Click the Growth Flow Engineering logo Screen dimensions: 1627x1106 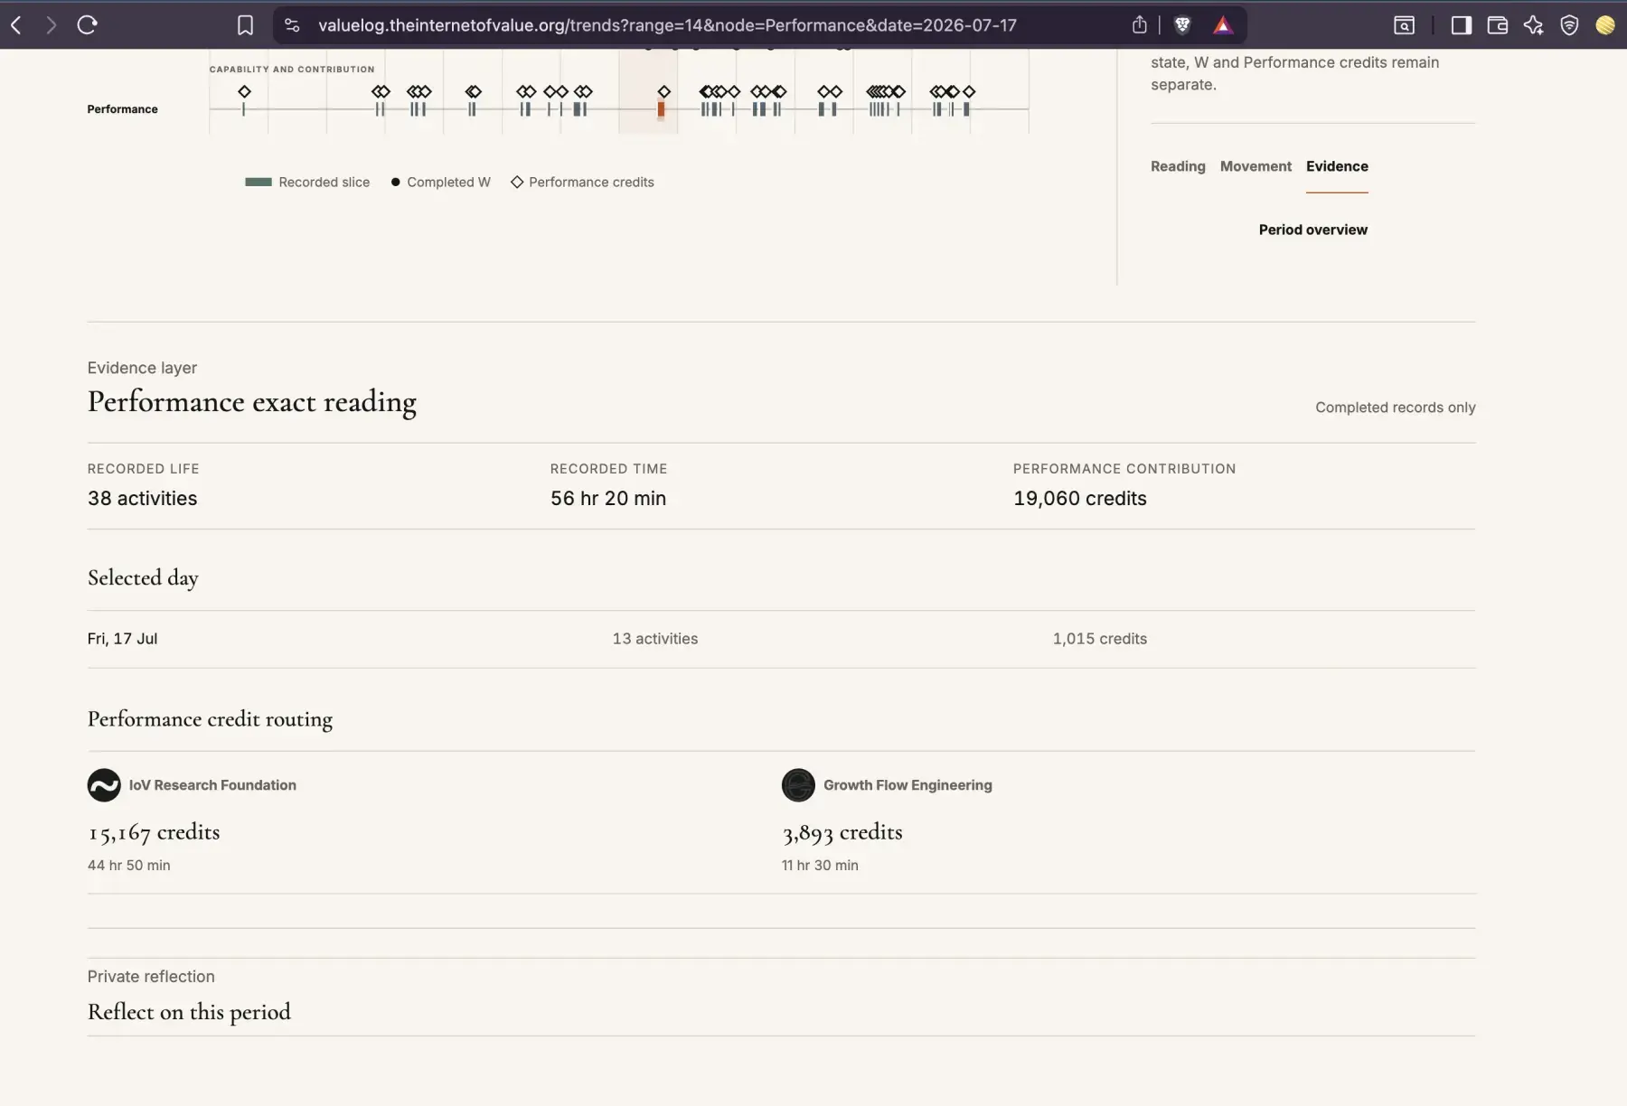pyautogui.click(x=798, y=785)
